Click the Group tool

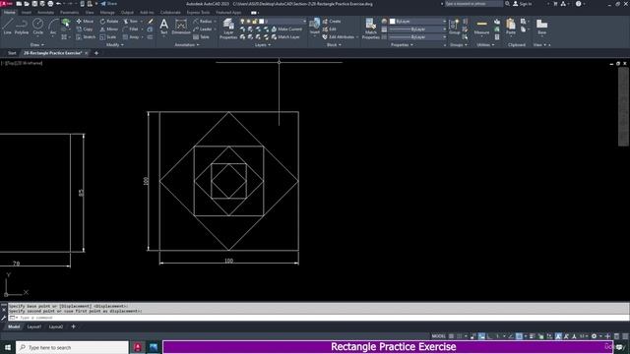coord(455,27)
